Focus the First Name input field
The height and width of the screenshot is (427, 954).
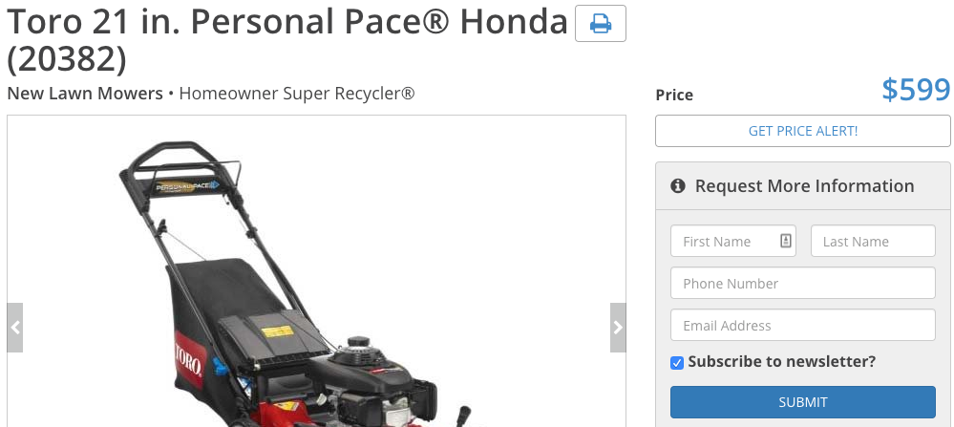tap(733, 241)
